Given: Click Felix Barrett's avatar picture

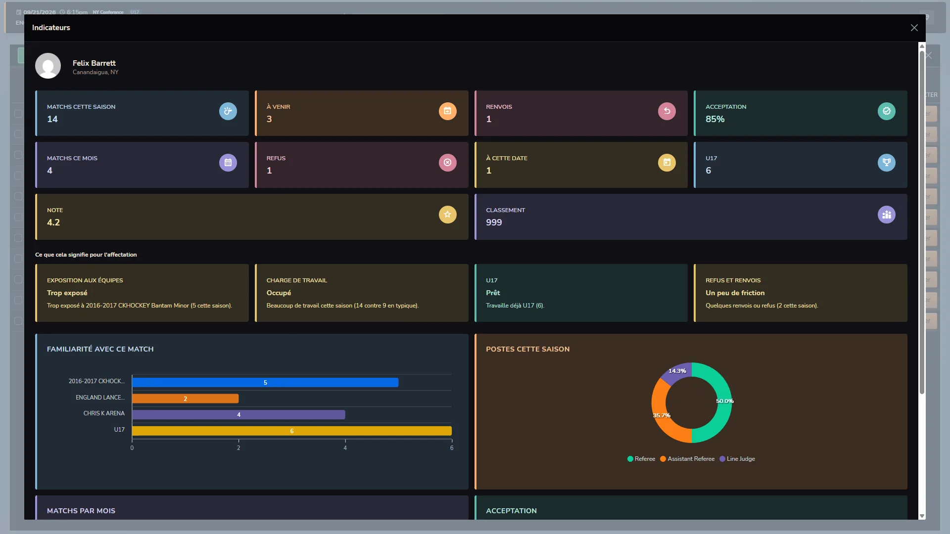Looking at the screenshot, I should pos(48,66).
